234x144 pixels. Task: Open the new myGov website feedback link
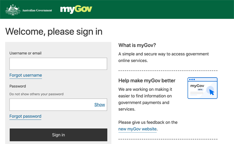(x=137, y=129)
